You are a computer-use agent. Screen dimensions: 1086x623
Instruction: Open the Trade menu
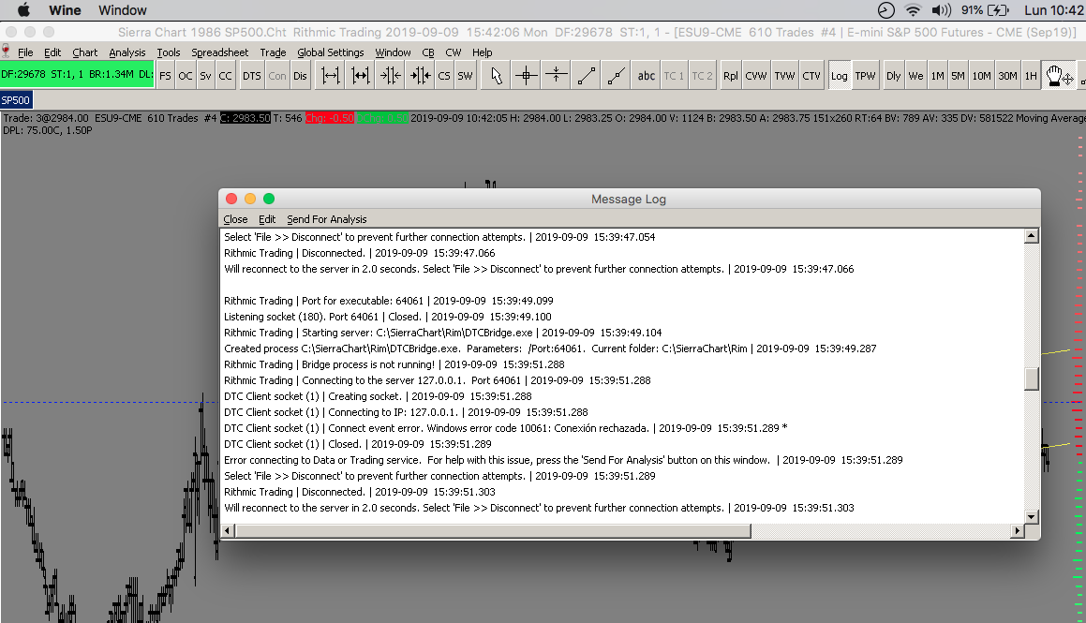273,52
